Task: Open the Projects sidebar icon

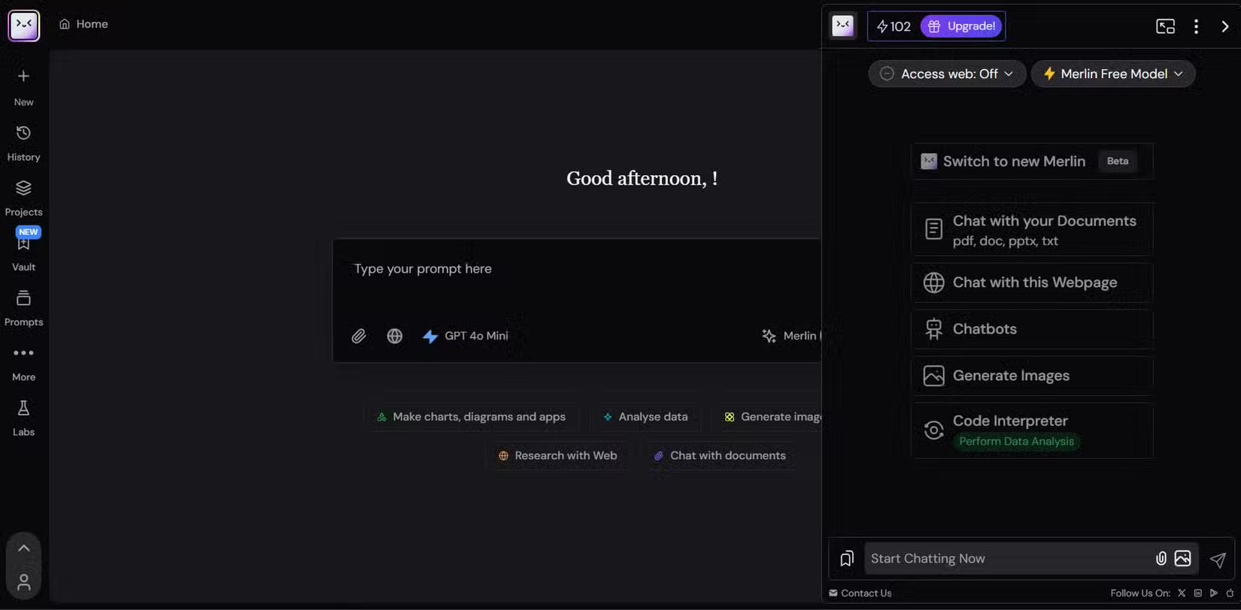Action: pyautogui.click(x=23, y=189)
